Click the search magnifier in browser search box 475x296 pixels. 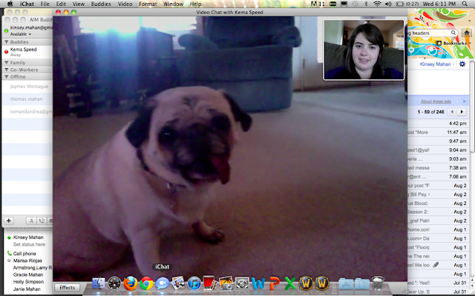point(453,33)
